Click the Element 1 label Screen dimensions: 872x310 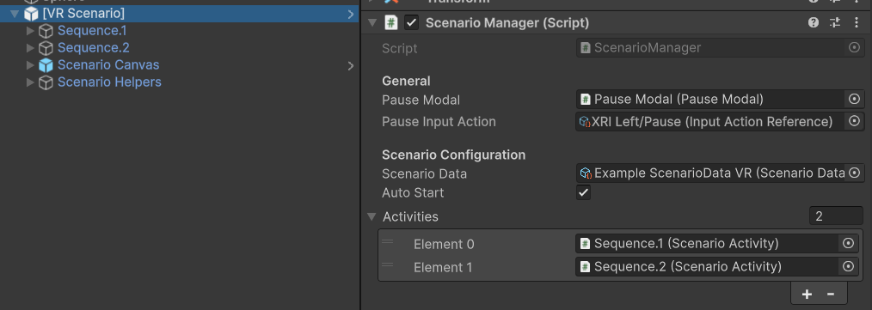coord(443,268)
